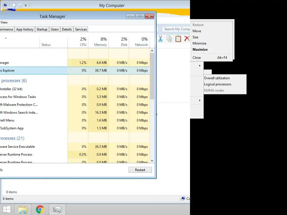Sort processes by CPU column

78,42
